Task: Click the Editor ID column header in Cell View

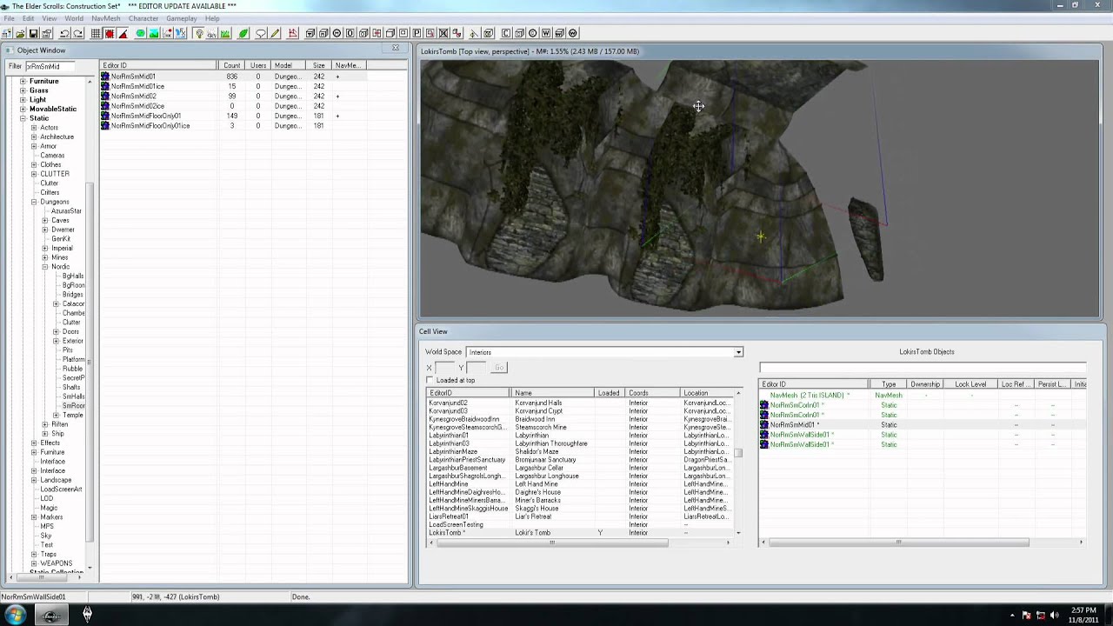Action: [x=468, y=393]
